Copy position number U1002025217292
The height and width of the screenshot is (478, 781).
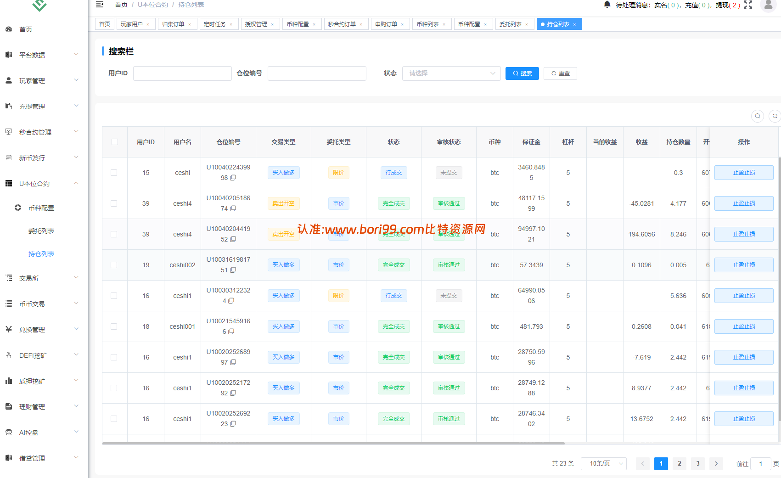point(233,393)
